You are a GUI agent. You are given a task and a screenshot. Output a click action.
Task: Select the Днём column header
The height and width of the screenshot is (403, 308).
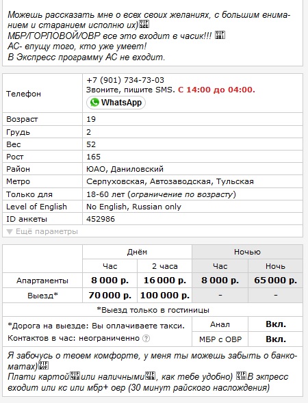click(137, 252)
